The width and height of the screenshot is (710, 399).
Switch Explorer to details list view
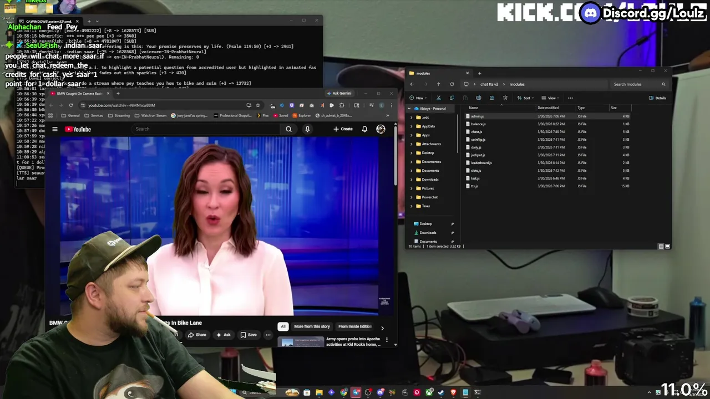(661, 246)
